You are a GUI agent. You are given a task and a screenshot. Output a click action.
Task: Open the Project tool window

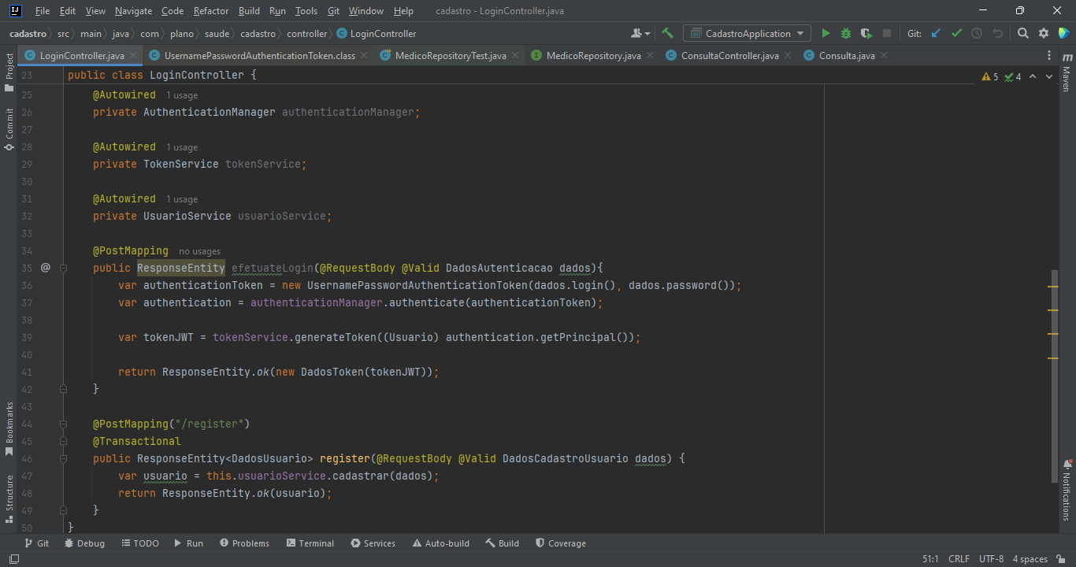click(x=9, y=72)
